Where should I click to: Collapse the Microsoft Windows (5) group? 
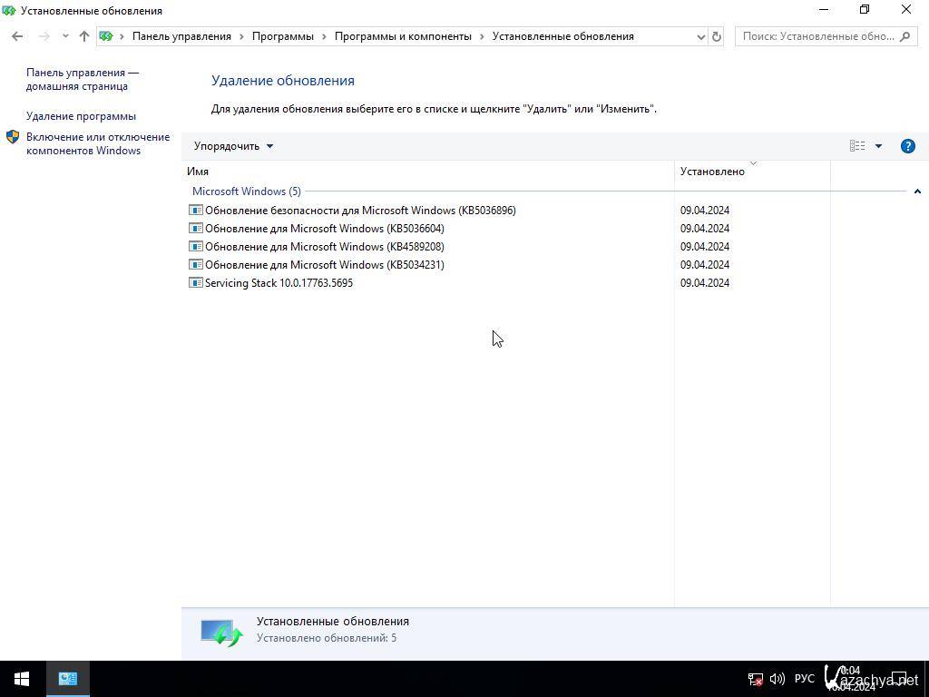(x=917, y=191)
